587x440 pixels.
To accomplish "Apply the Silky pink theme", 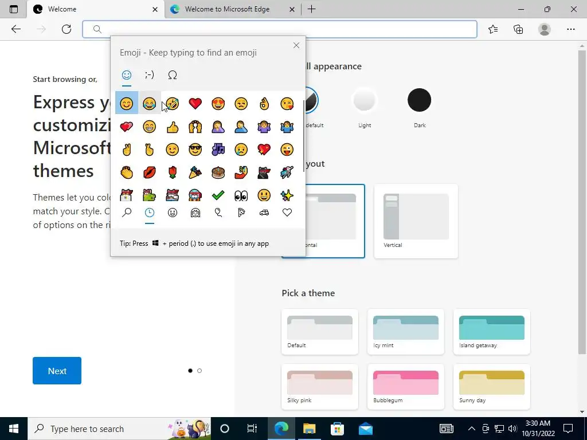I will (x=320, y=387).
